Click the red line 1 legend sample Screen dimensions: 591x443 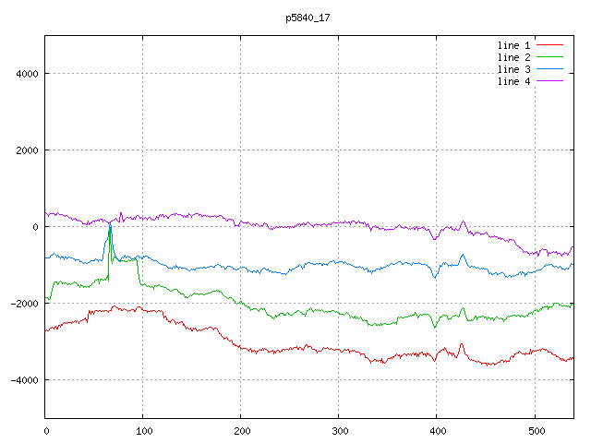(x=549, y=45)
